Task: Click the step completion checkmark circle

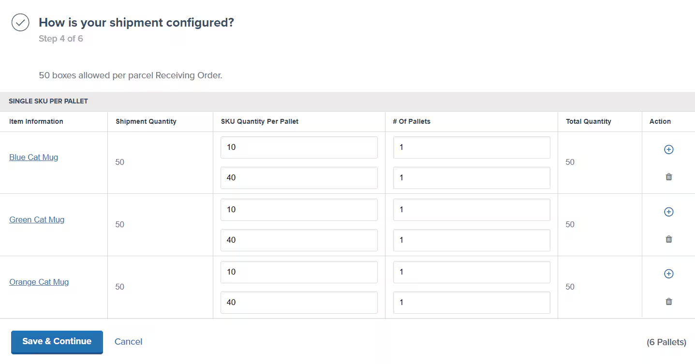Action: [x=20, y=22]
